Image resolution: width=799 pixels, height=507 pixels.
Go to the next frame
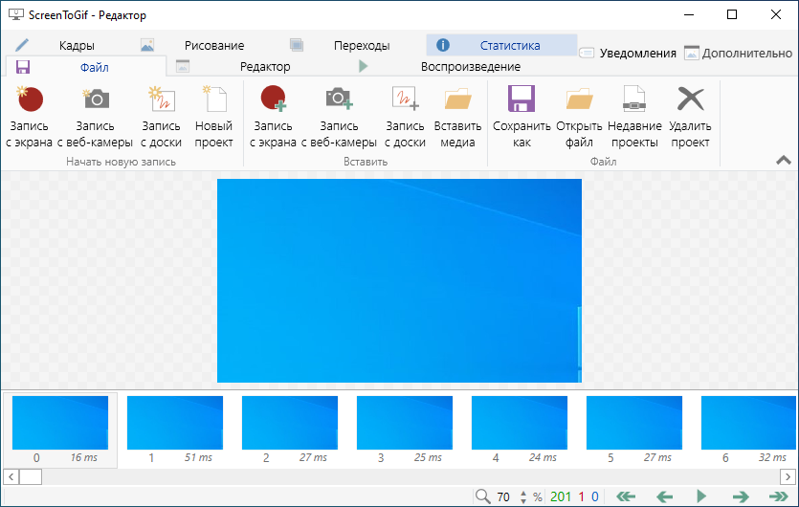click(x=741, y=496)
